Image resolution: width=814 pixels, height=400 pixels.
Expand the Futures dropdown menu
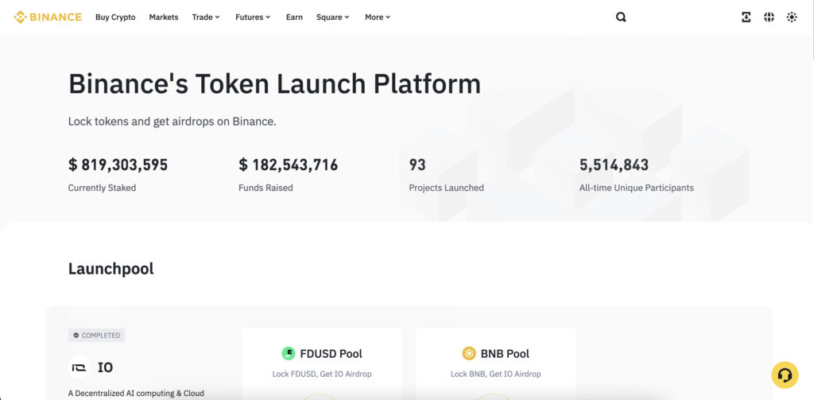coord(253,17)
